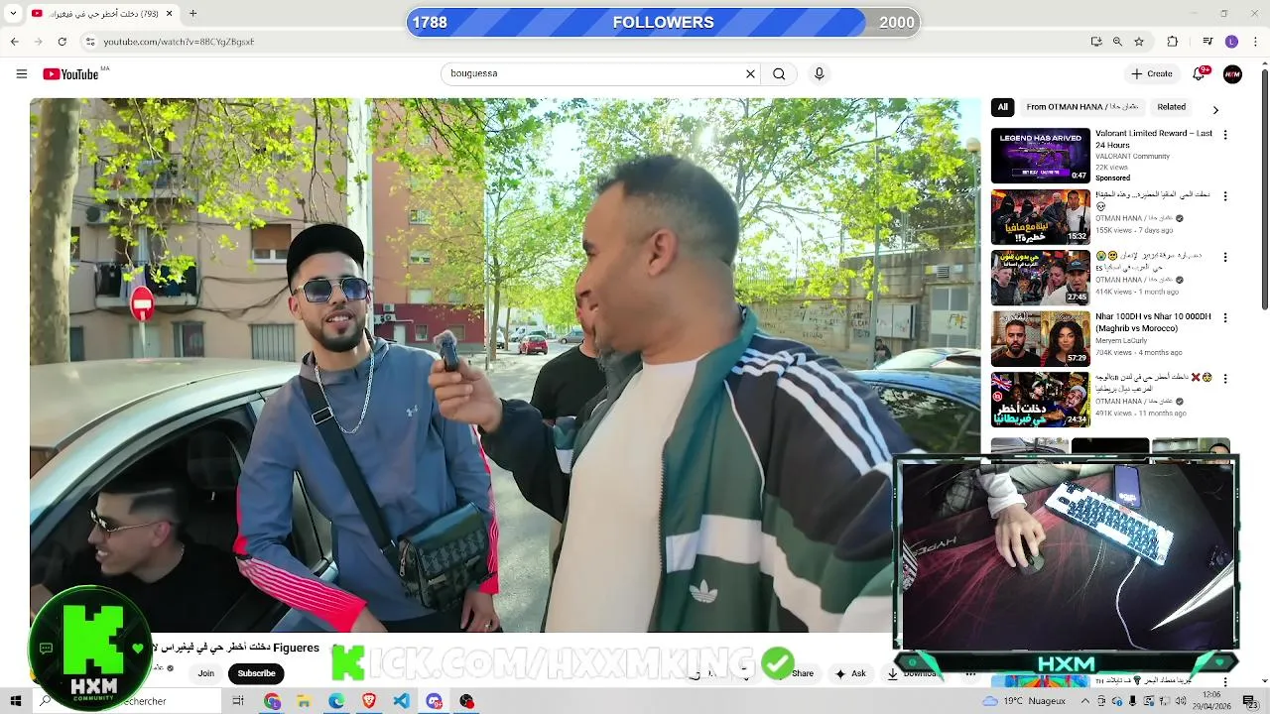
Task: Select the Related filter chip
Action: click(x=1171, y=107)
